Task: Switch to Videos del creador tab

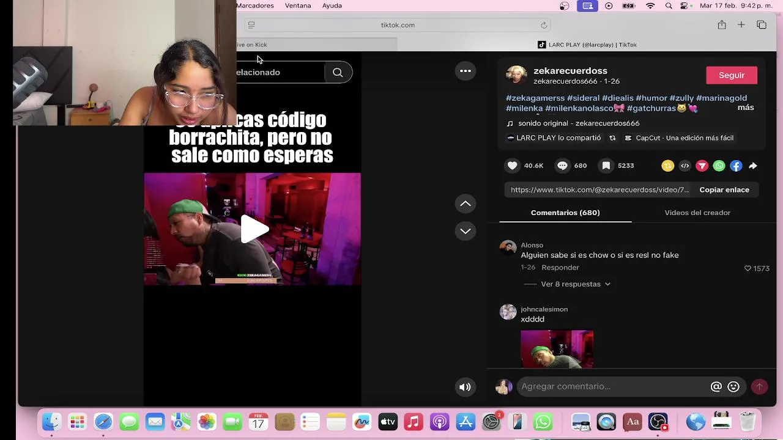Action: [697, 213]
